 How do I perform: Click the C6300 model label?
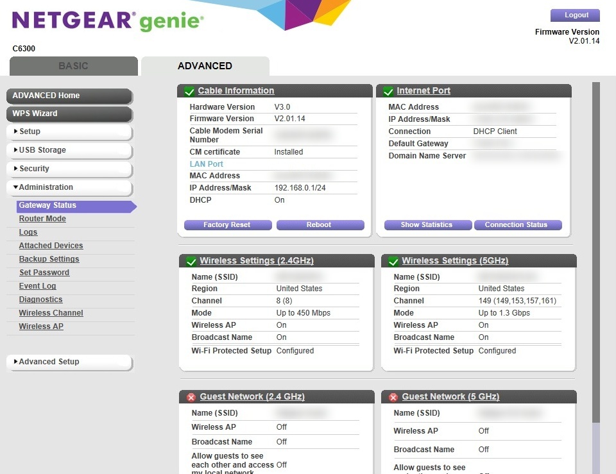point(24,49)
